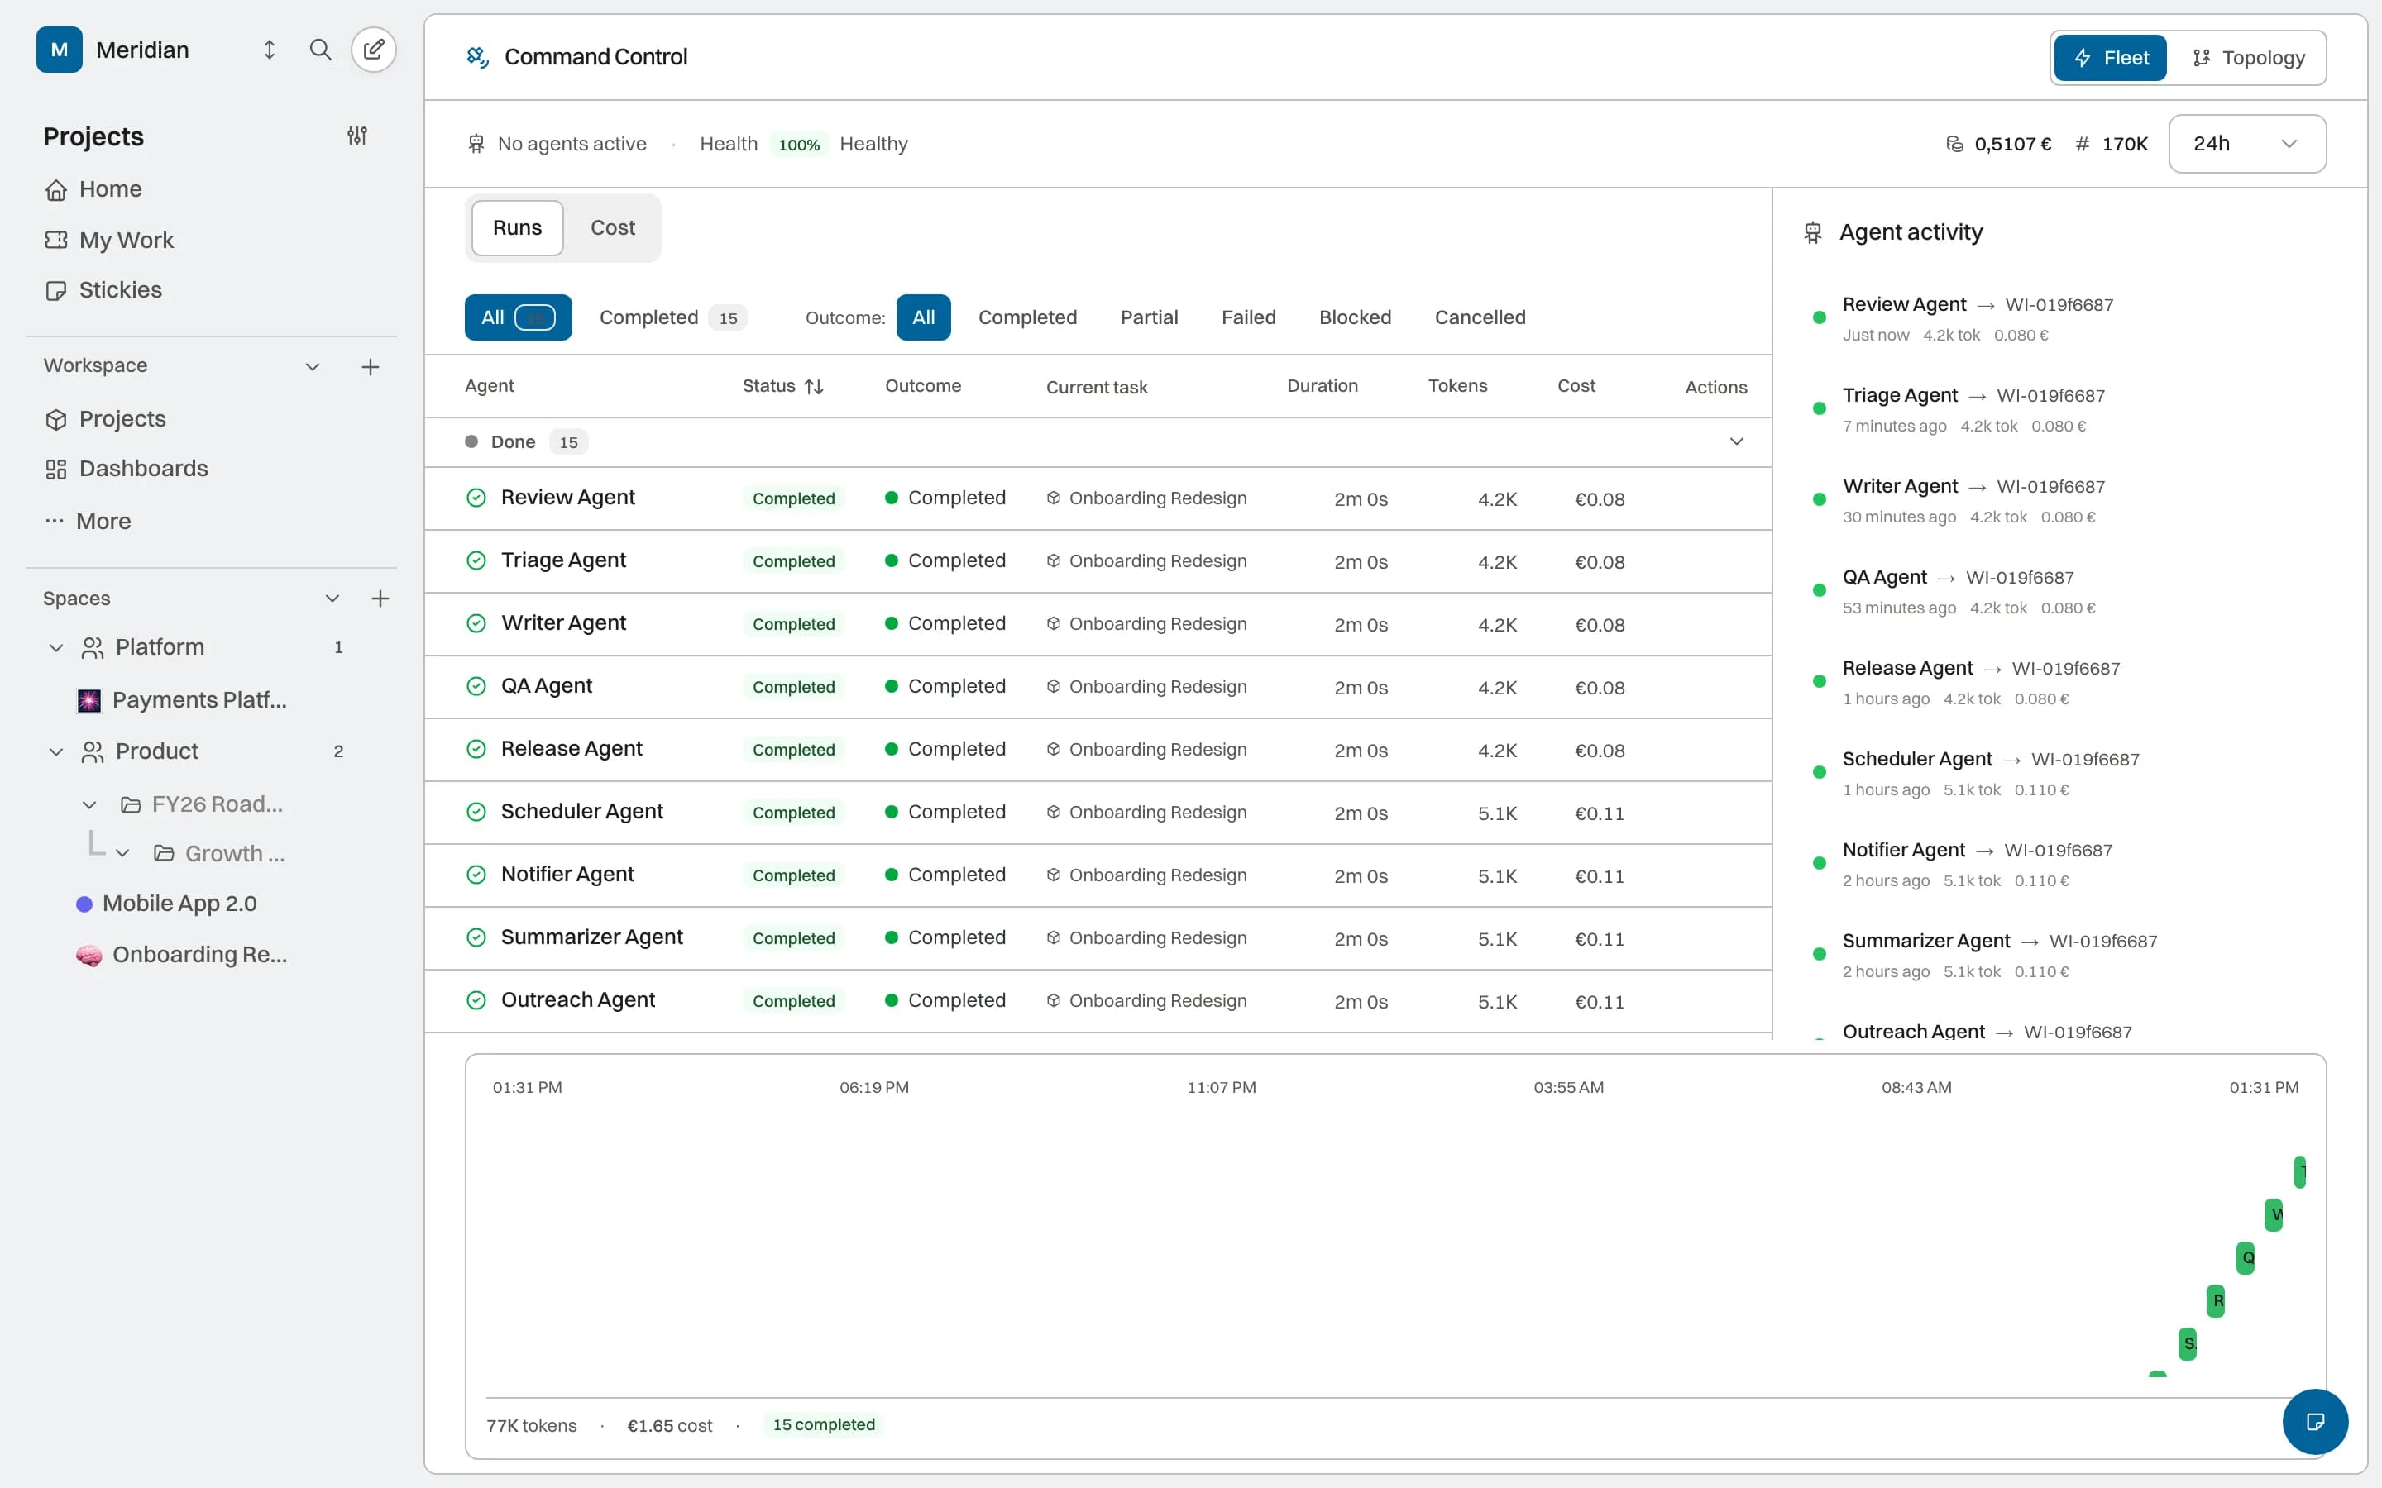Collapse FY26 Roadmap folder chevron

(x=89, y=805)
